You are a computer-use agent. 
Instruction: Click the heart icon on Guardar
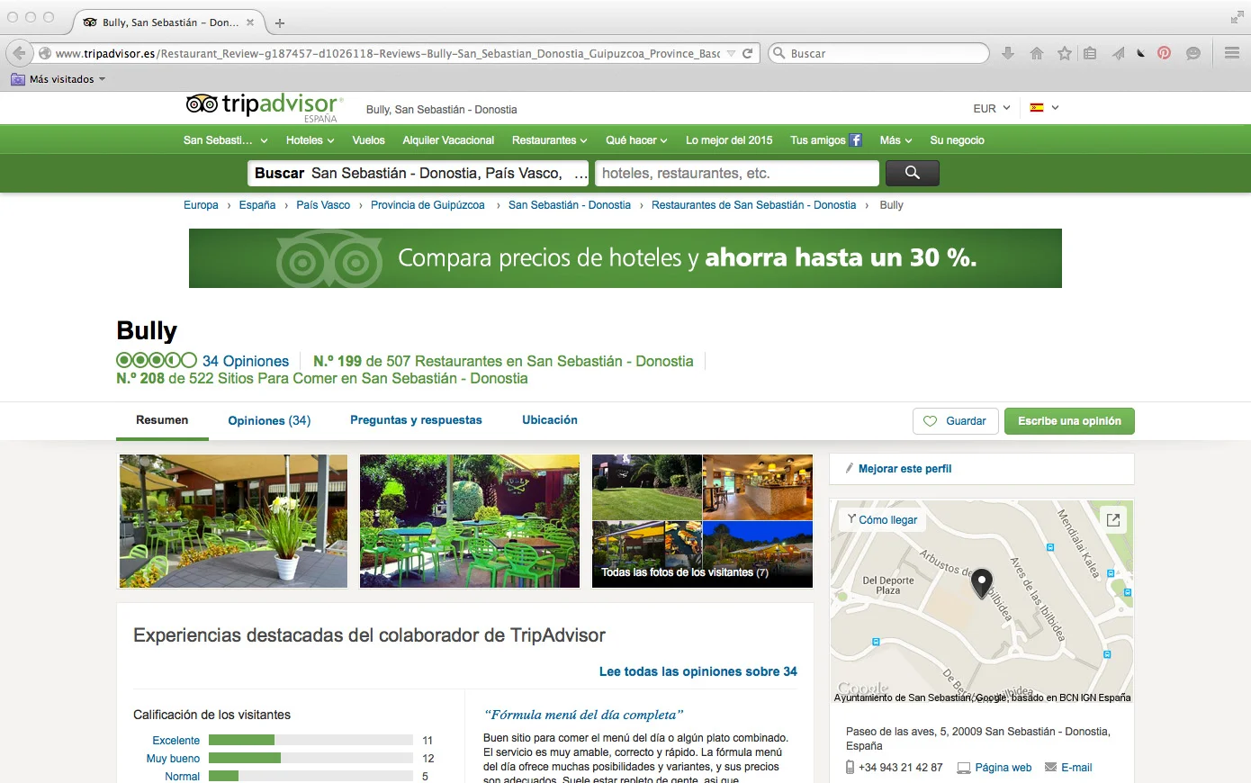pyautogui.click(x=930, y=421)
